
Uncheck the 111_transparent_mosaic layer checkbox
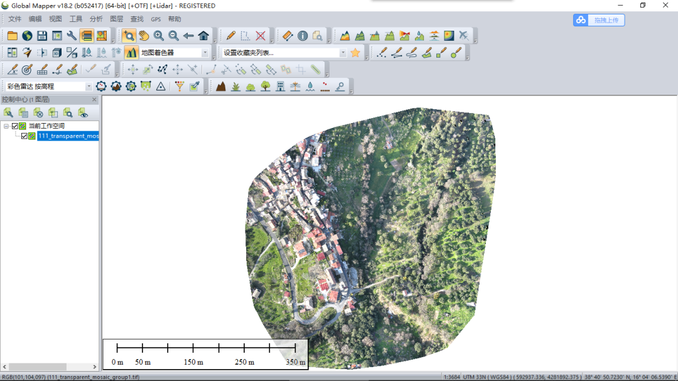pyautogui.click(x=24, y=136)
